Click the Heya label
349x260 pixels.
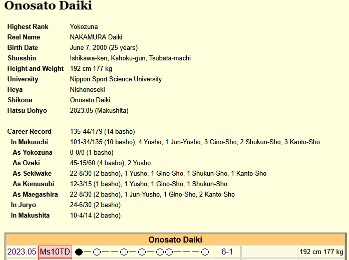pos(15,89)
